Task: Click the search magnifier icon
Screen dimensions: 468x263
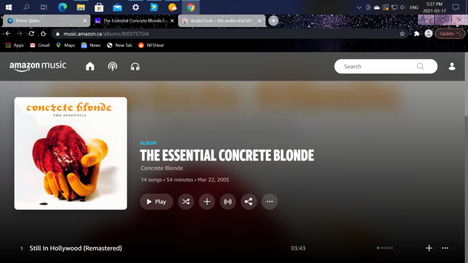Action: tap(420, 66)
